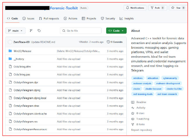Open commit hash 109dd8d
Viewport: 191px width, 138px height.
pyautogui.click(x=83, y=42)
